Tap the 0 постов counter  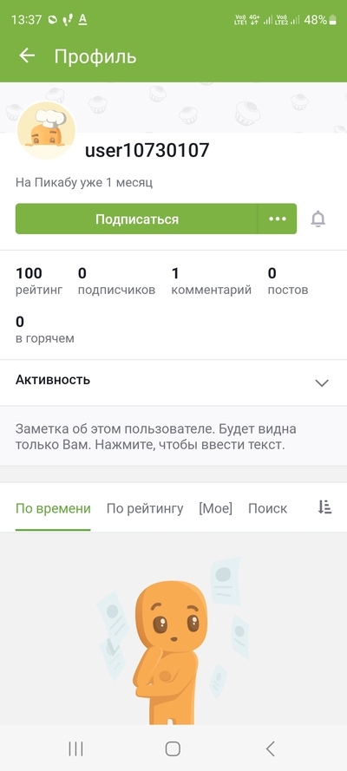tap(288, 281)
